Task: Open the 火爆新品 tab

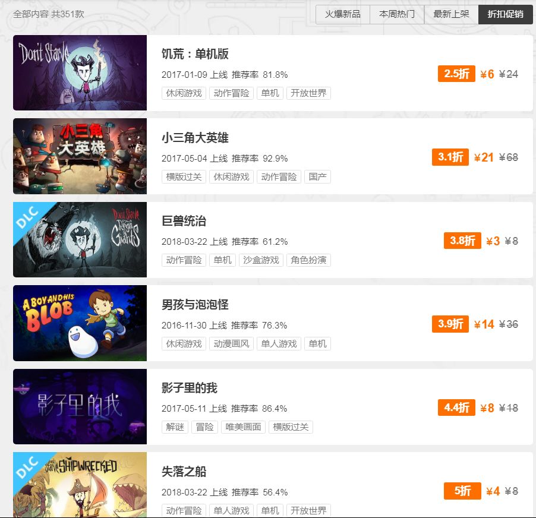Action: 342,14
